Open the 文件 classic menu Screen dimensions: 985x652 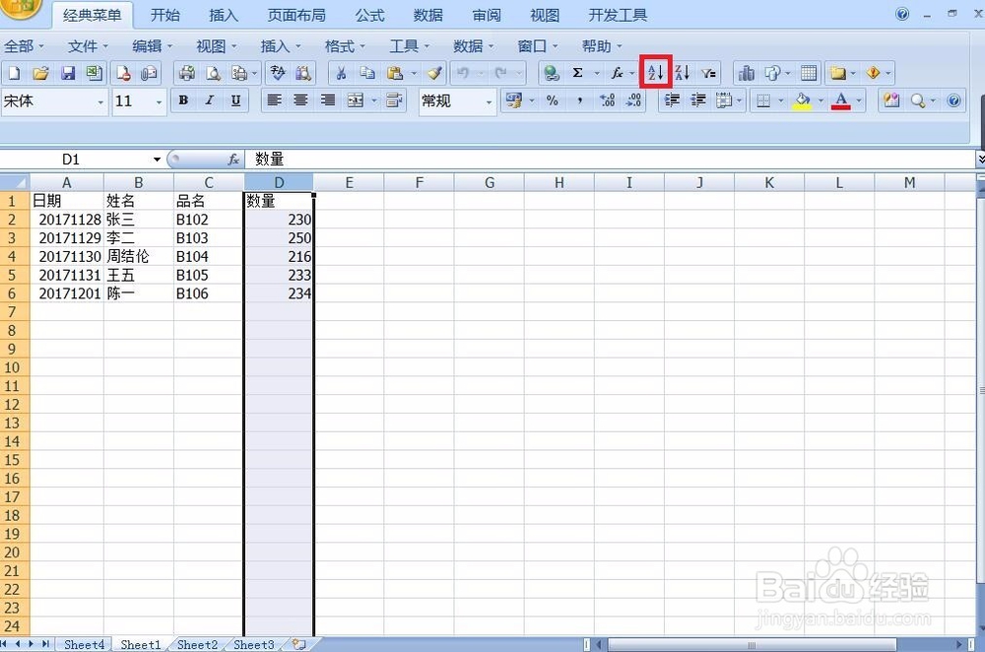[x=88, y=46]
